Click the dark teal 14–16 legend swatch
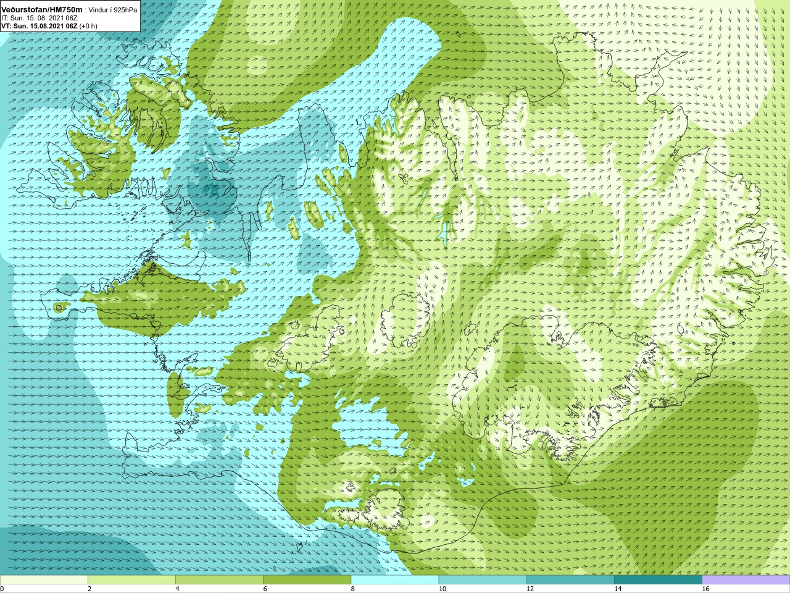The width and height of the screenshot is (790, 593). click(x=658, y=580)
